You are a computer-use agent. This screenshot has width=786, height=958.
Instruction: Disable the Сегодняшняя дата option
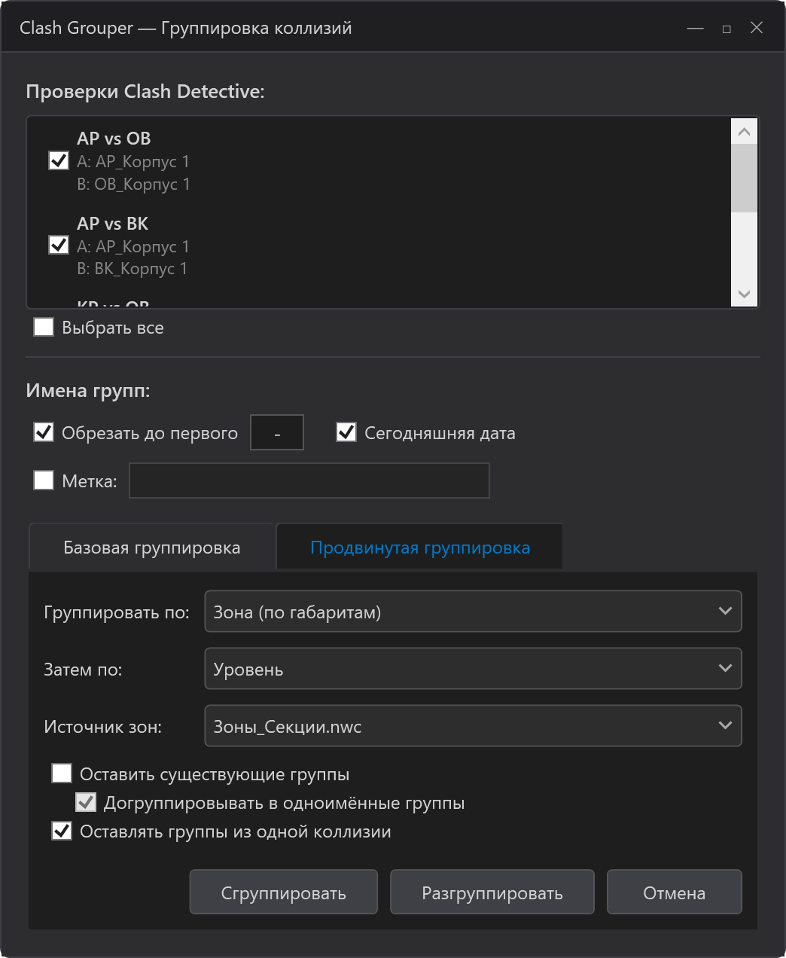[346, 432]
